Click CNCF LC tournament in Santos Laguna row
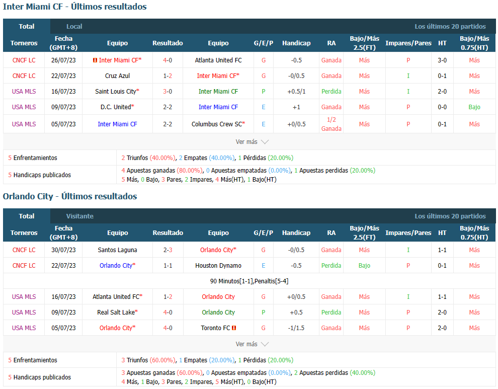The height and width of the screenshot is (389, 498). click(24, 250)
